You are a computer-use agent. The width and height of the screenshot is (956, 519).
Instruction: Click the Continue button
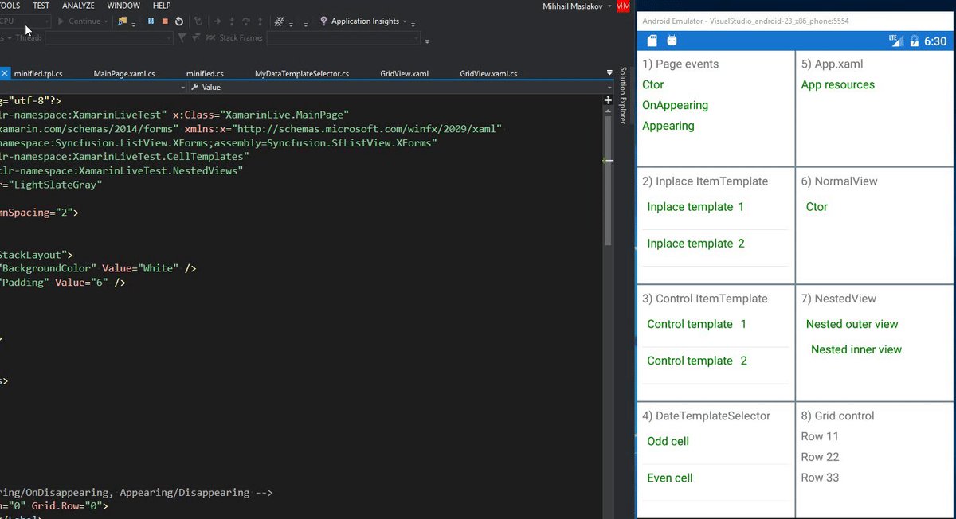pyautogui.click(x=79, y=21)
